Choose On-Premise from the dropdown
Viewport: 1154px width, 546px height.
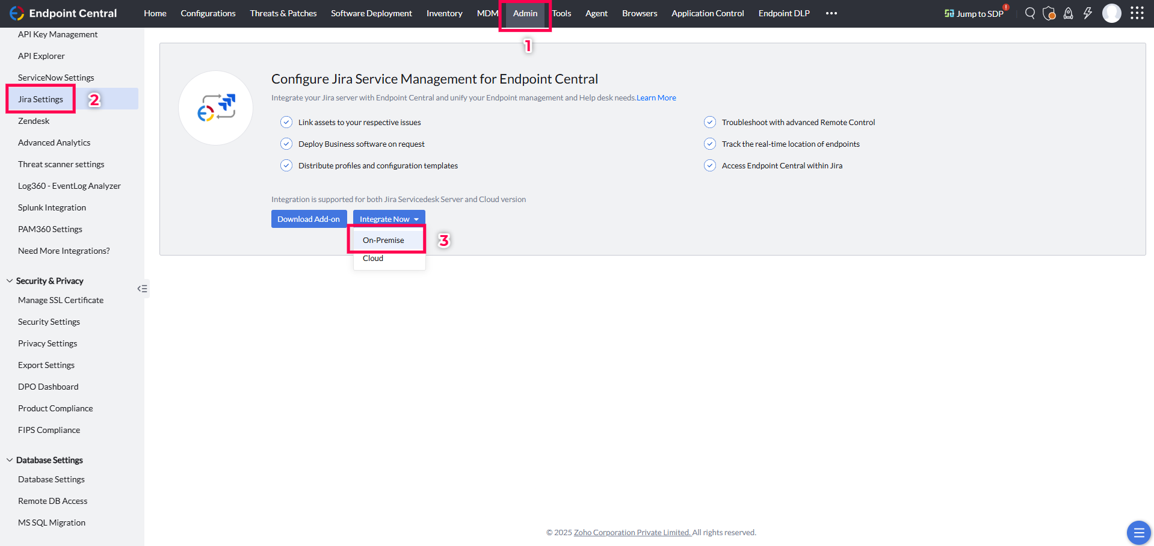(x=383, y=240)
